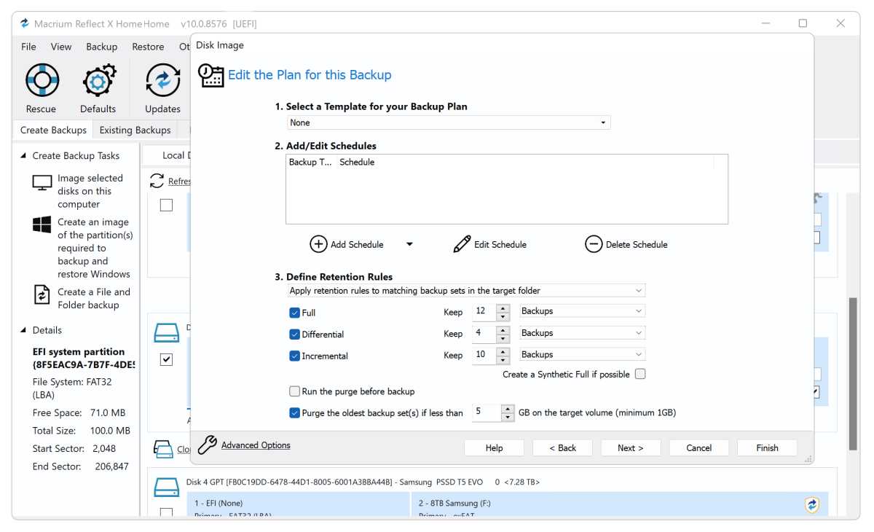Image resolution: width=874 pixels, height=532 pixels.
Task: Click the Refresh arrows icon in main window
Action: [157, 181]
